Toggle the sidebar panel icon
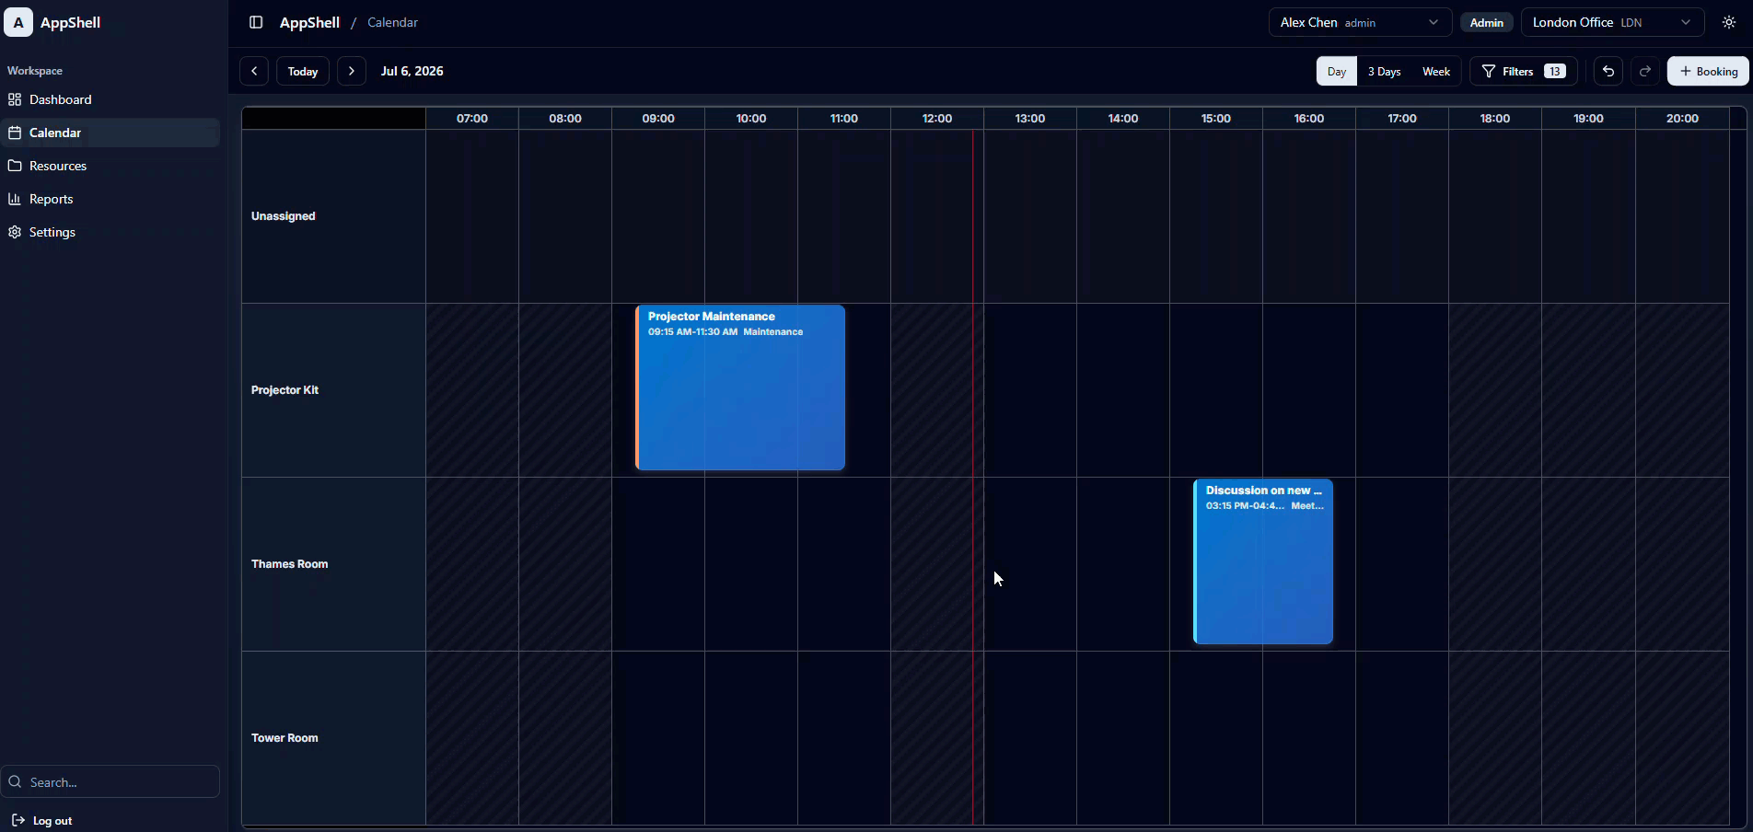 [256, 22]
